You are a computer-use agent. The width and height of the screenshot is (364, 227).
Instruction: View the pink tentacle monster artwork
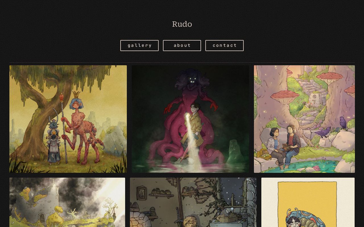(190, 119)
